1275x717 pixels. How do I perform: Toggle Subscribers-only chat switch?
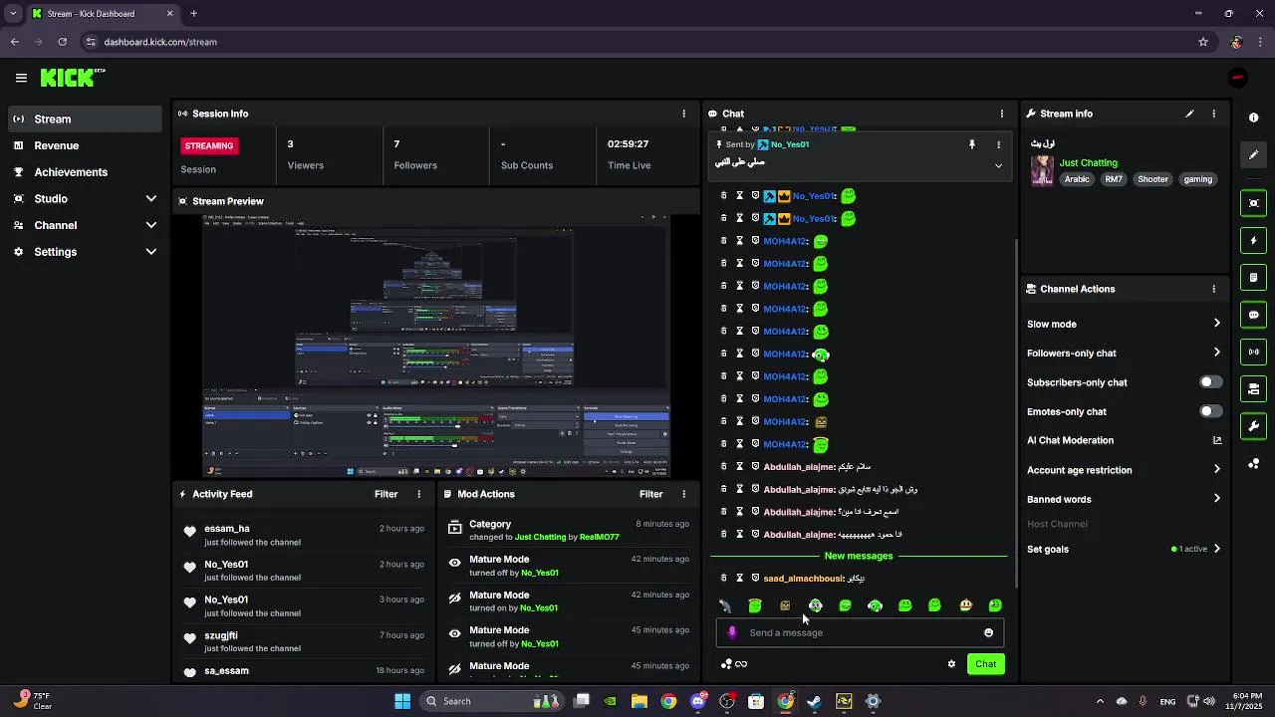1210,382
